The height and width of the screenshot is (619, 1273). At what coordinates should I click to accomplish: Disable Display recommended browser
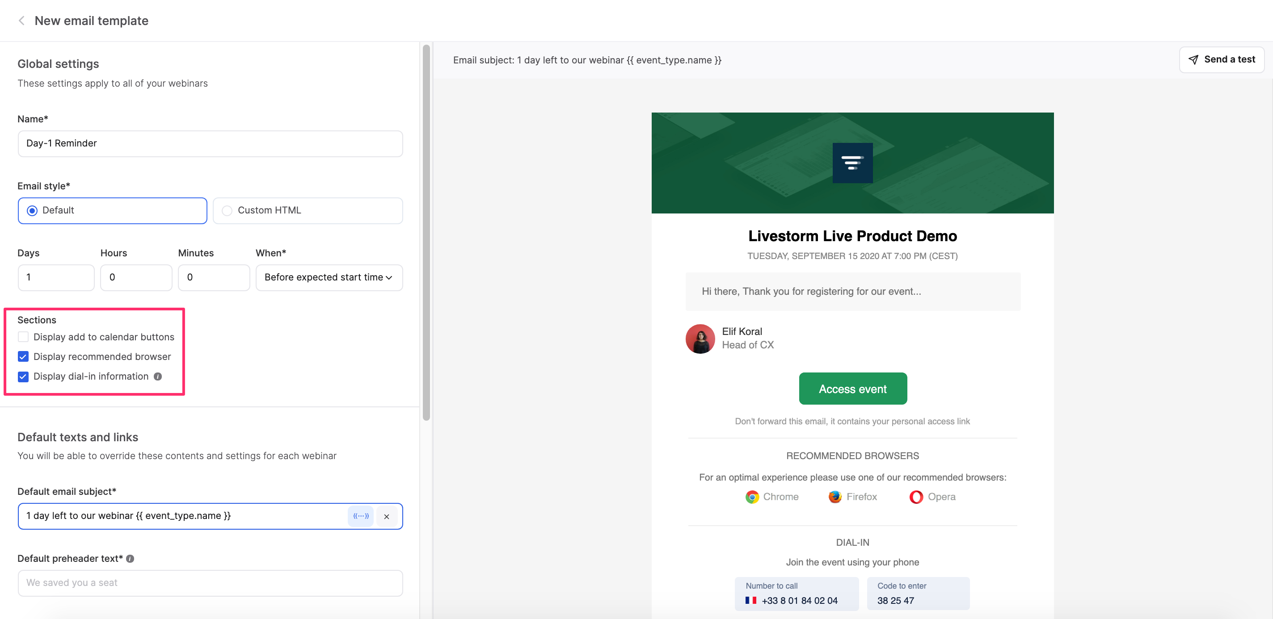pyautogui.click(x=23, y=356)
